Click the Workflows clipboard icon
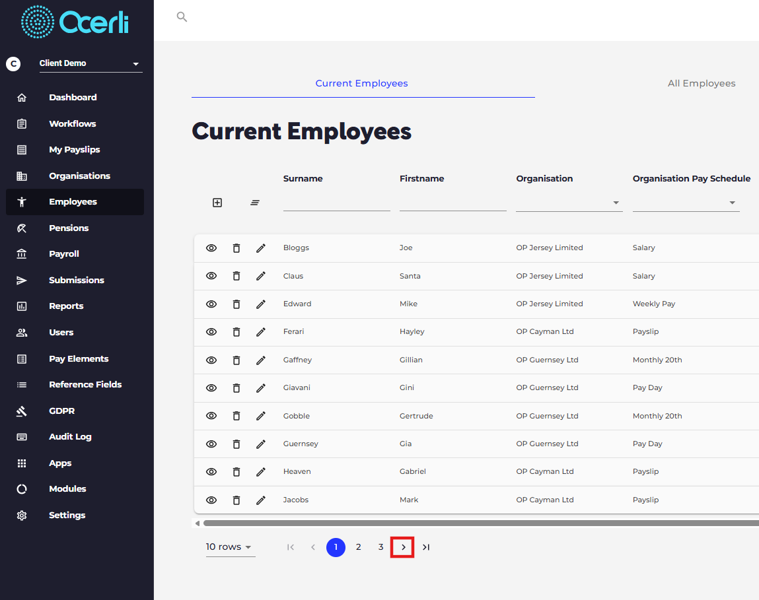Viewport: 759px width, 600px height. click(x=22, y=124)
